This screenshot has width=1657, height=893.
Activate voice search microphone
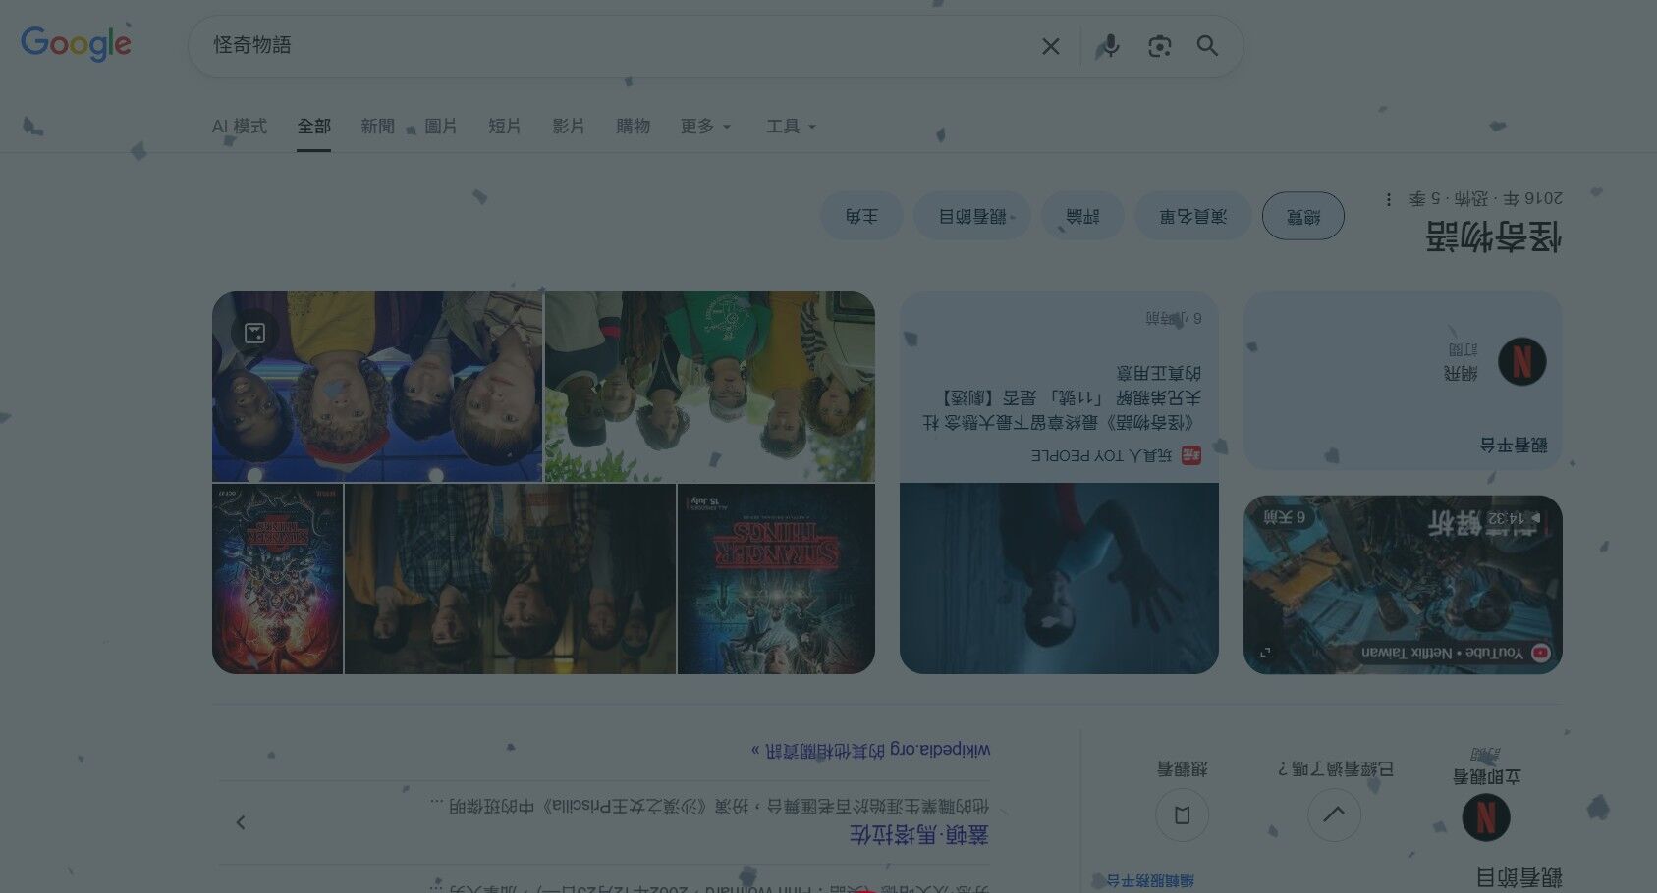pos(1110,45)
